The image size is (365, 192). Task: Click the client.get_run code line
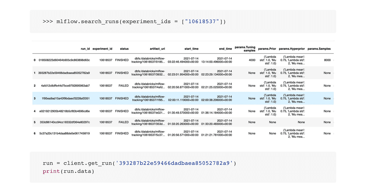[139, 163]
